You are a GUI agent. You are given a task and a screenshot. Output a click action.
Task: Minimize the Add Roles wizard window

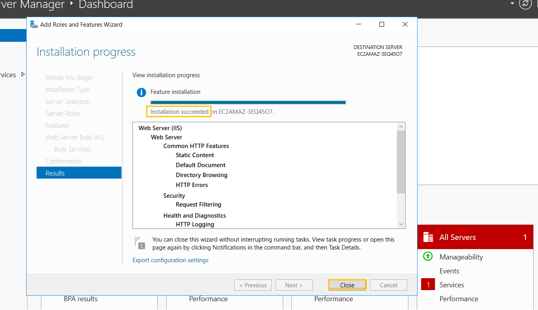(359, 24)
